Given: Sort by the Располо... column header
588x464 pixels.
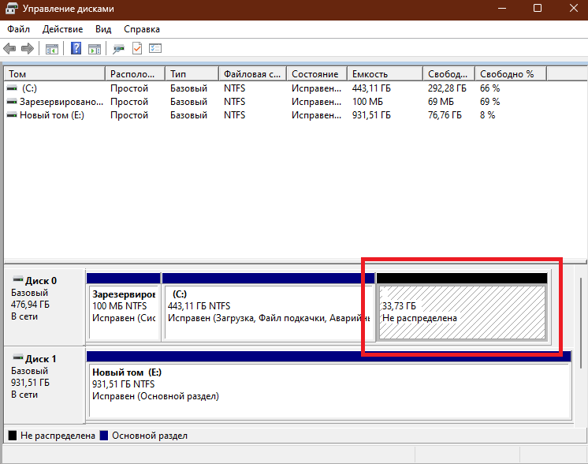Looking at the screenshot, I should coord(136,74).
